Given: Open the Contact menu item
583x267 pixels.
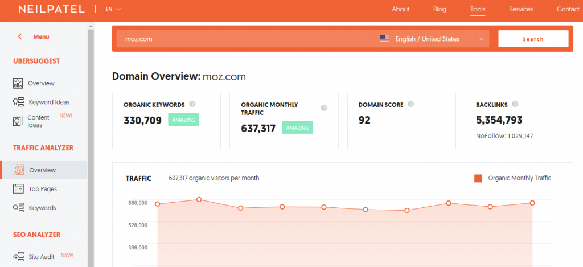Looking at the screenshot, I should (568, 9).
